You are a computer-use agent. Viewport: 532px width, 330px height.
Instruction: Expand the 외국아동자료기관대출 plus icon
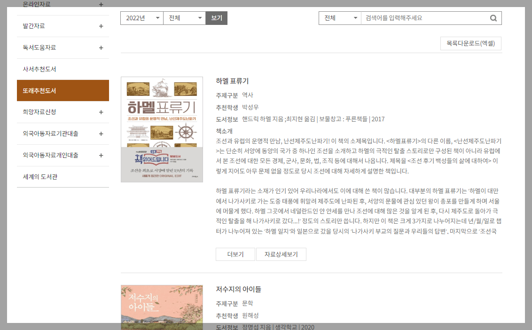(101, 134)
